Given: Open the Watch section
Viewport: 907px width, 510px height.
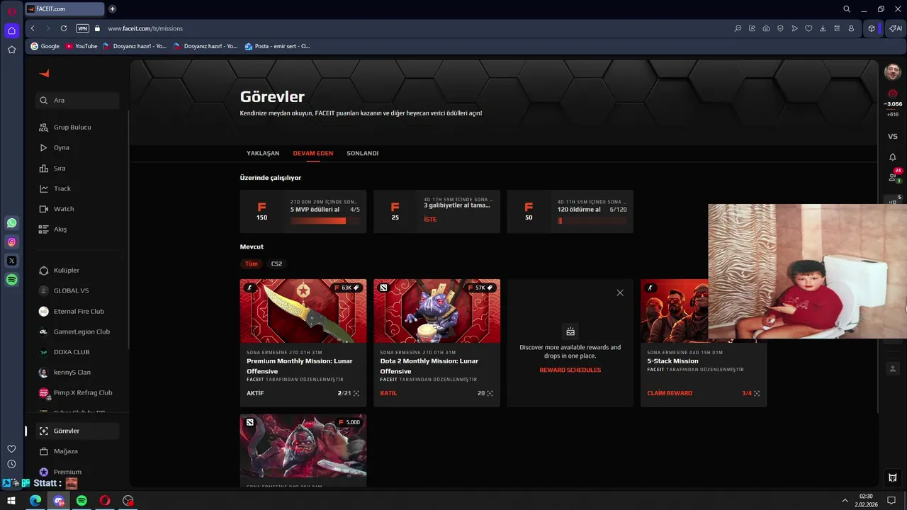Looking at the screenshot, I should pos(77,209).
